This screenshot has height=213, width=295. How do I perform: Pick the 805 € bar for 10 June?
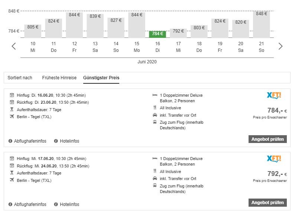(33, 31)
